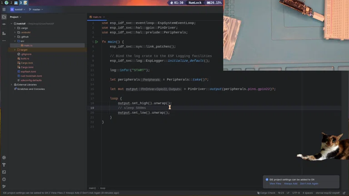Expand the .cargo folder
The width and height of the screenshot is (349, 196).
[x=15, y=28]
